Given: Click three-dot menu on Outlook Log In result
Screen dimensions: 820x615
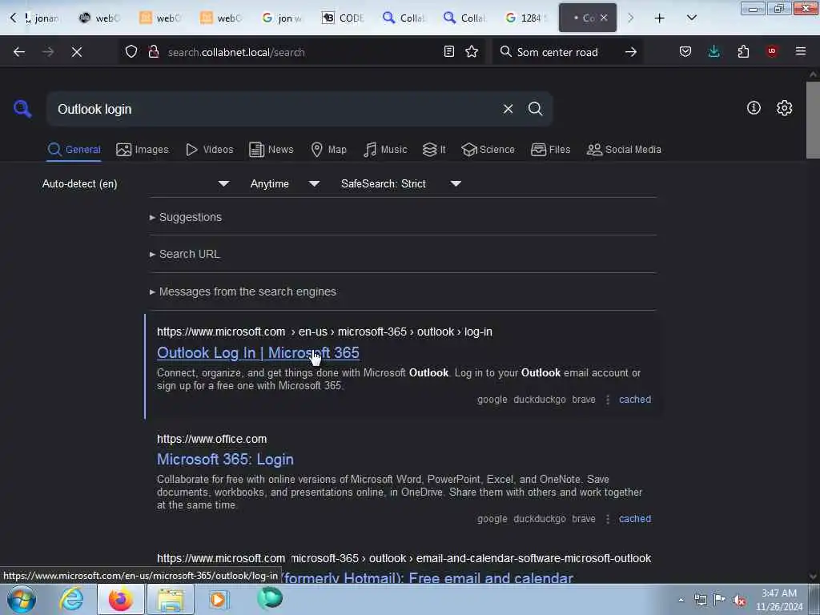Looking at the screenshot, I should pos(607,400).
